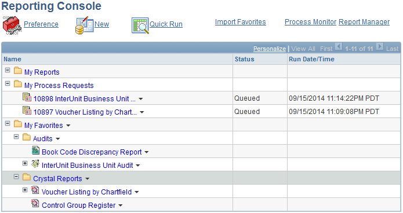
Task: Click Personalize in the grid header
Action: [x=270, y=49]
